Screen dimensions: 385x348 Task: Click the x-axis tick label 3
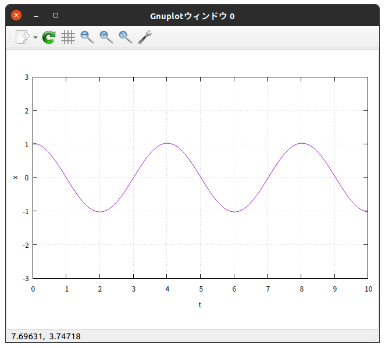(x=134, y=289)
